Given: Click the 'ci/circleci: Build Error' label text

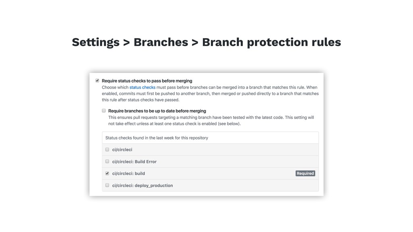Looking at the screenshot, I should (x=134, y=162).
